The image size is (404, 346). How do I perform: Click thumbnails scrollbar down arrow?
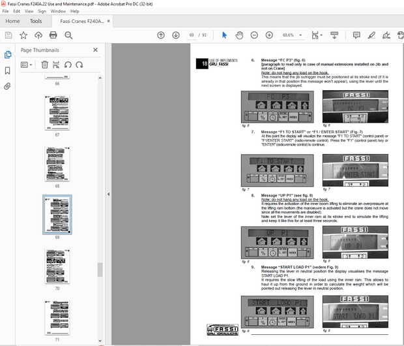[x=100, y=341]
